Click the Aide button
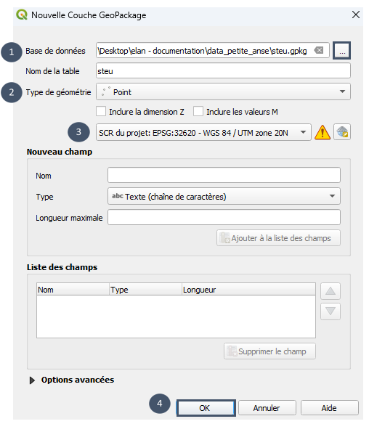 click(x=330, y=408)
